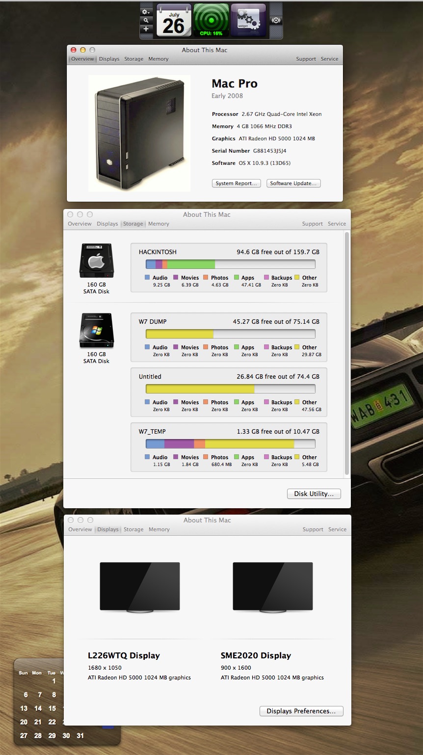This screenshot has height=755, width=423.
Task: Click the Storage window vertical scrollbar
Action: click(x=347, y=353)
